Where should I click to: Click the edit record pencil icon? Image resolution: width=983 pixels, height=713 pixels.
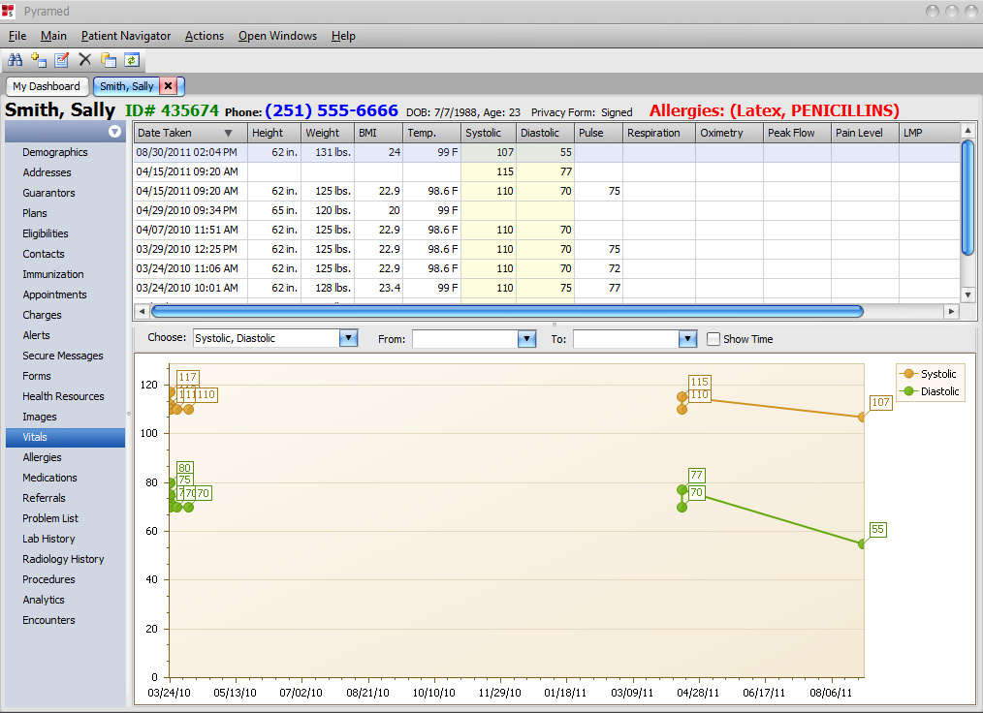coord(61,60)
